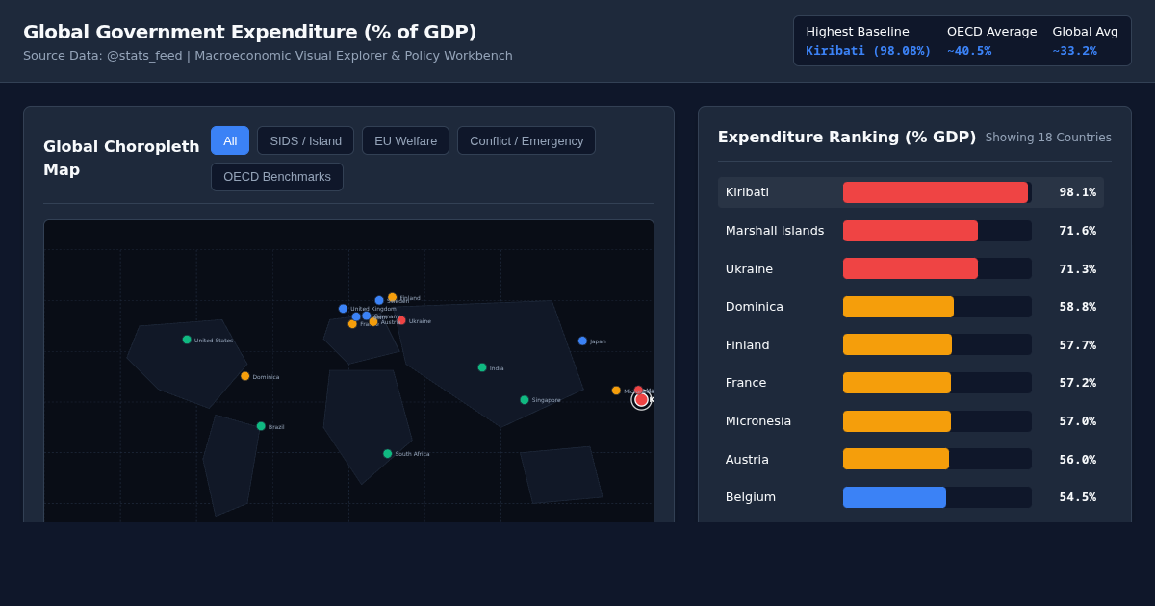Screen dimensions: 1155x606
Task: Click the Kiribati (98.08%) header stat
Action: [x=868, y=51]
